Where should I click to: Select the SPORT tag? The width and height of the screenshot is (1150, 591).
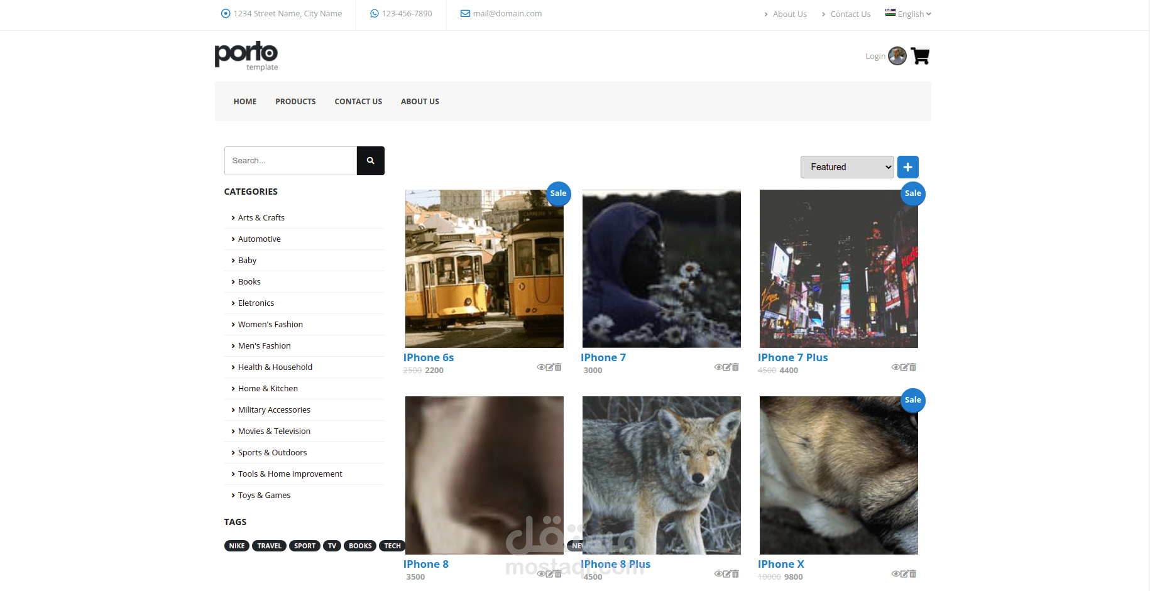pyautogui.click(x=305, y=546)
